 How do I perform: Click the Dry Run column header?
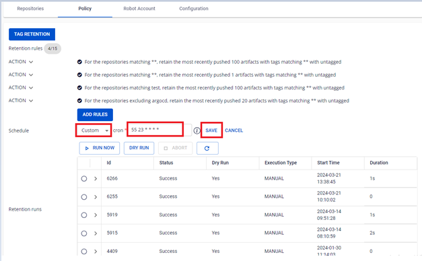click(220, 163)
